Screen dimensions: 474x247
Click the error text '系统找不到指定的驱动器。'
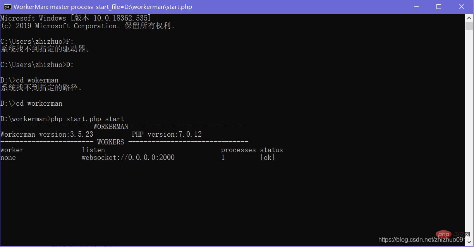click(x=45, y=49)
